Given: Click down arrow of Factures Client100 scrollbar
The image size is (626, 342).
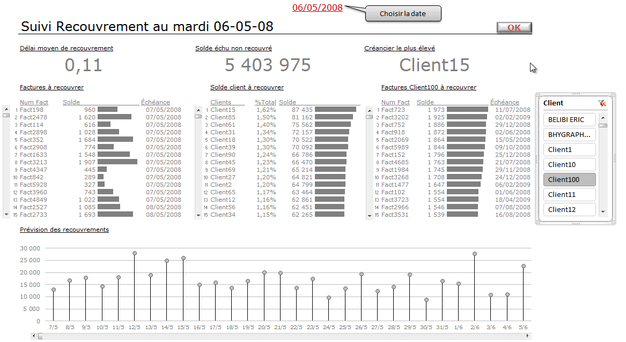Looking at the screenshot, I should pyautogui.click(x=369, y=215).
